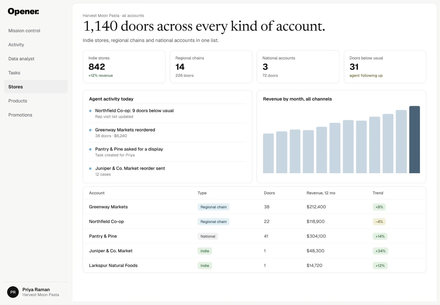
Task: Open the Promotions page
Action: [x=36, y=115]
